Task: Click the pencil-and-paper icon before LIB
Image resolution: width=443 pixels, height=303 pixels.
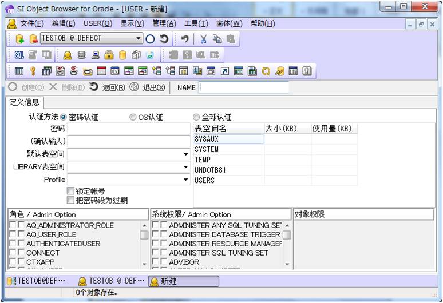Action: click(x=279, y=71)
